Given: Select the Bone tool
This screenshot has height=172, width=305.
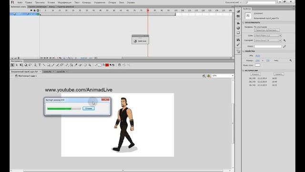Looking at the screenshot, I should point(66,65).
